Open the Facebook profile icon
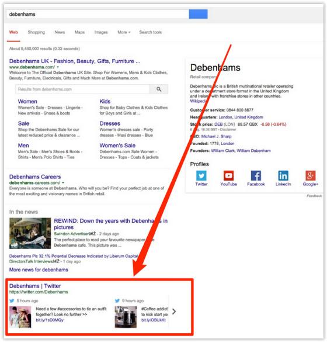The image size is (327, 342). point(256,175)
